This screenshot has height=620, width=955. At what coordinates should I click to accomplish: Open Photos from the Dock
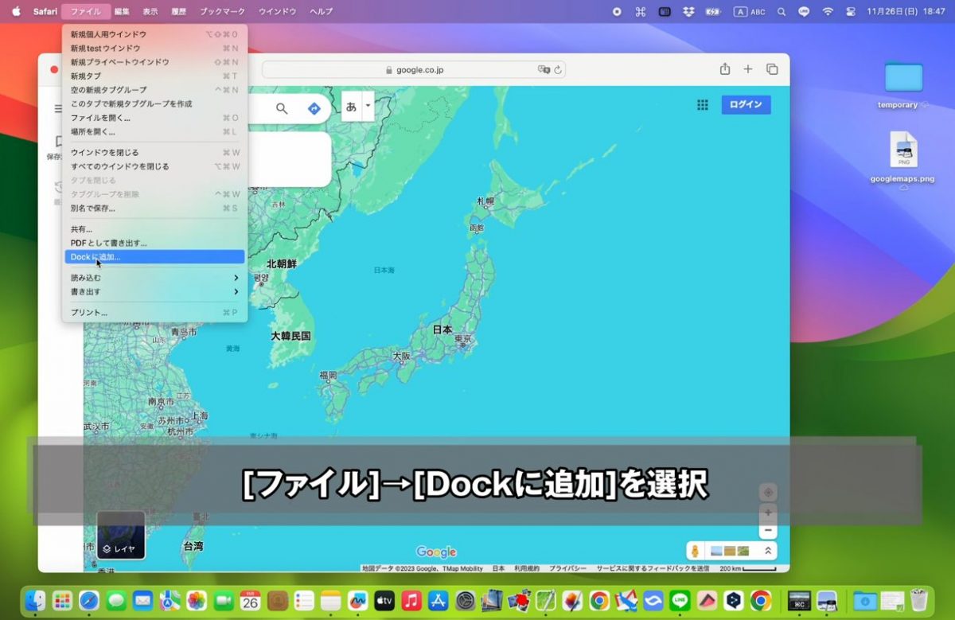(197, 601)
